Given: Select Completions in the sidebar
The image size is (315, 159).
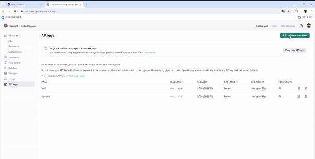Looking at the screenshot, I should click(x=15, y=52).
